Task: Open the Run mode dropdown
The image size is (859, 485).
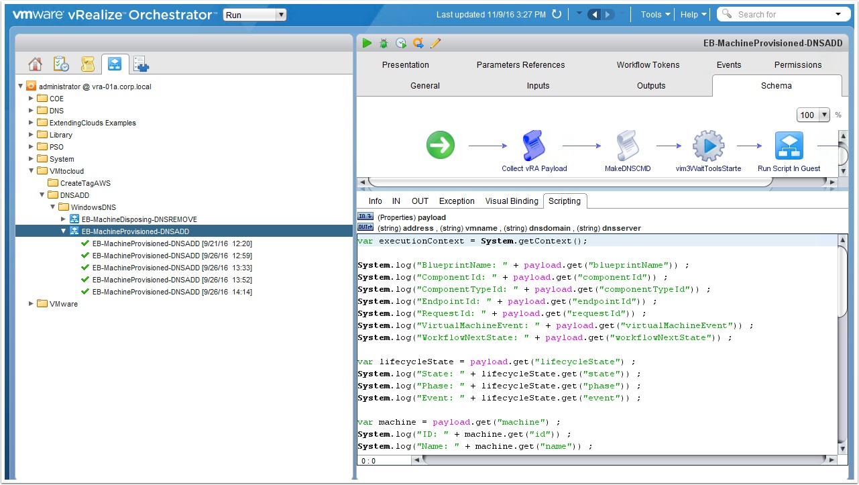Action: point(255,15)
